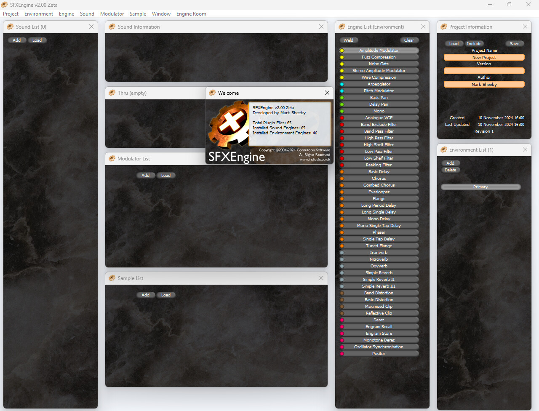Click the yellow dot beside Amplitude Modulator
Viewport: 539px width, 411px height.
tap(342, 51)
